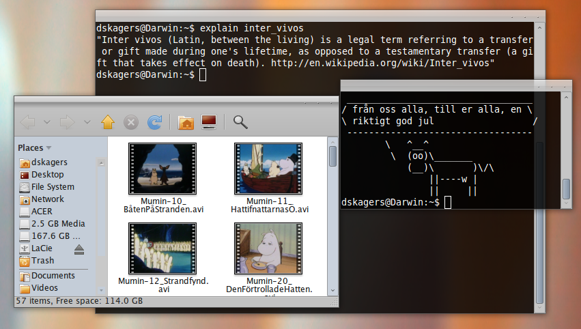
Task: Click the dskagers home folder icon
Action: pos(25,163)
